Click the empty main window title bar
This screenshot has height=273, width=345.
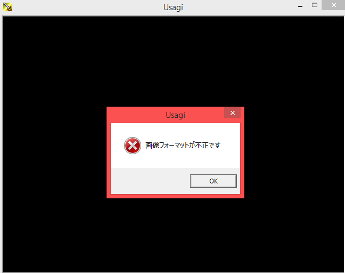pos(88,7)
